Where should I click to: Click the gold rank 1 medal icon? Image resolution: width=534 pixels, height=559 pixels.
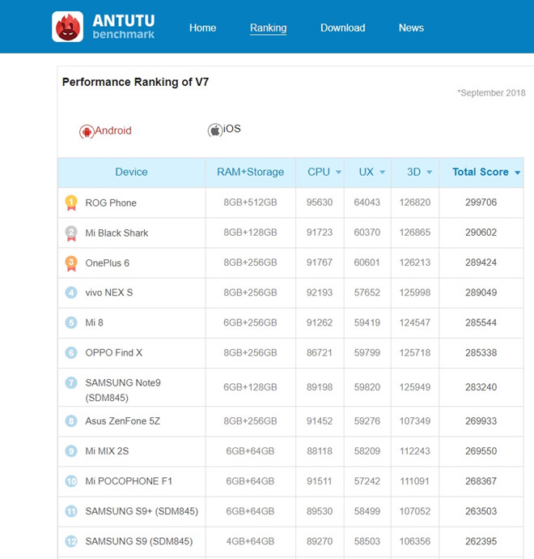[71, 203]
